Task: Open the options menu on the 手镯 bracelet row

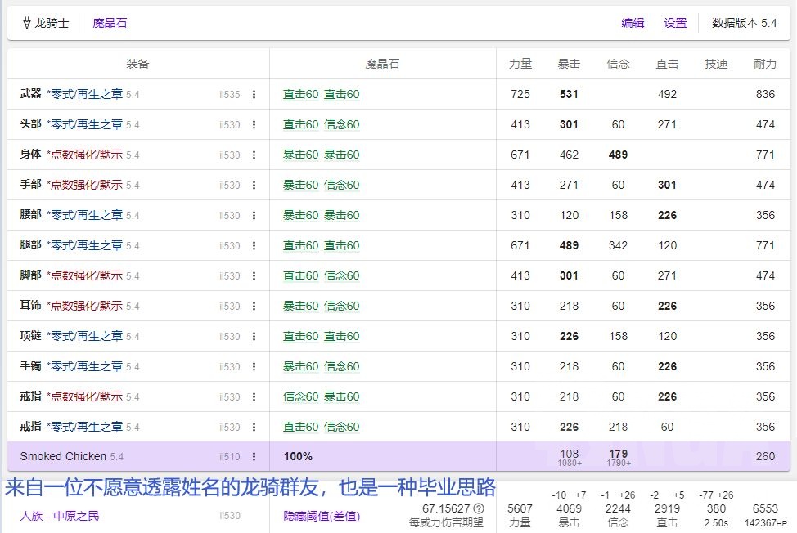Action: click(x=254, y=366)
